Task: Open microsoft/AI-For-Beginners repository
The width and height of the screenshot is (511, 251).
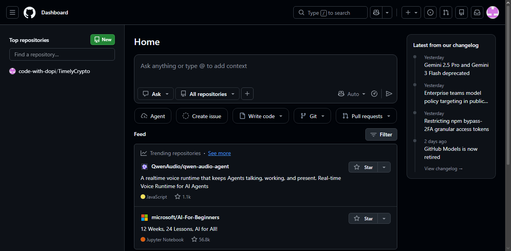Action: tap(185, 217)
